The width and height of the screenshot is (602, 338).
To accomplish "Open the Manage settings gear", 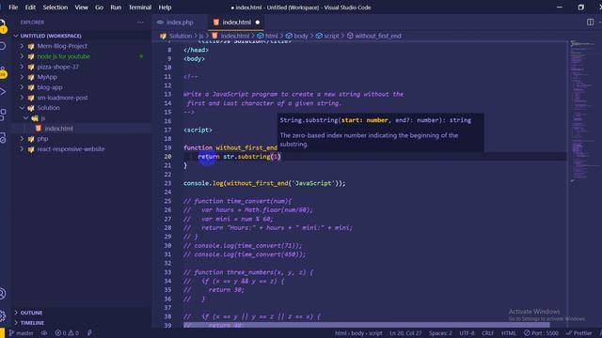I will coord(2,315).
